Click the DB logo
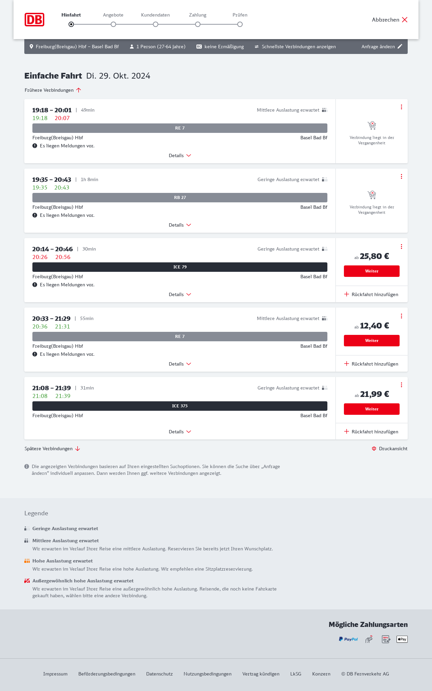432x691 pixels. tap(34, 20)
